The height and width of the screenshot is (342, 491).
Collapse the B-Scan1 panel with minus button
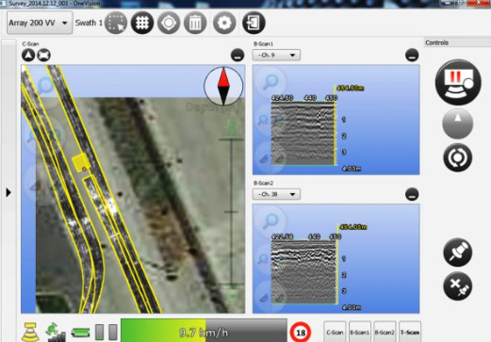412,55
